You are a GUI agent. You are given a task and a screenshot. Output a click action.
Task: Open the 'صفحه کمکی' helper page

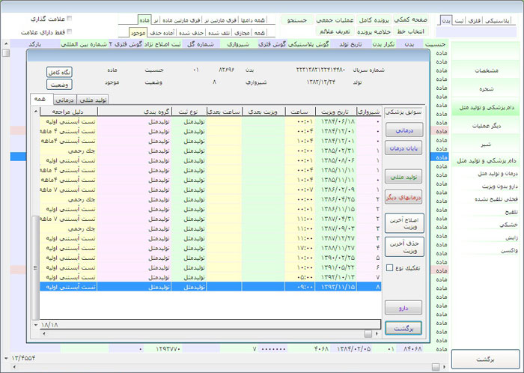coord(410,19)
